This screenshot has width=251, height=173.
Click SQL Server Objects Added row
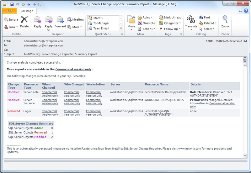click(30, 128)
